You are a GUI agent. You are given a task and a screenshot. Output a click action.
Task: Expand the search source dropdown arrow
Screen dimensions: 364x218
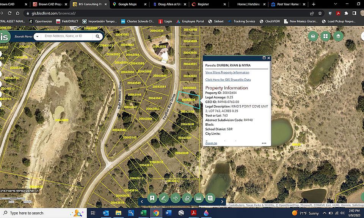pos(37,36)
